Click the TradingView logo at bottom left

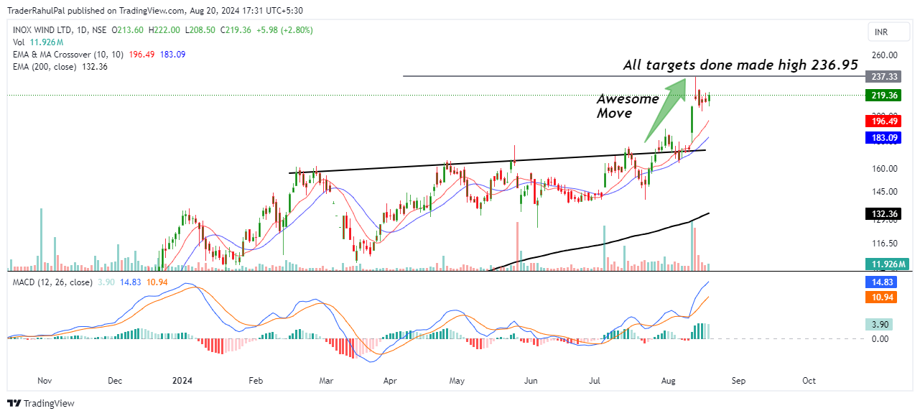click(41, 403)
